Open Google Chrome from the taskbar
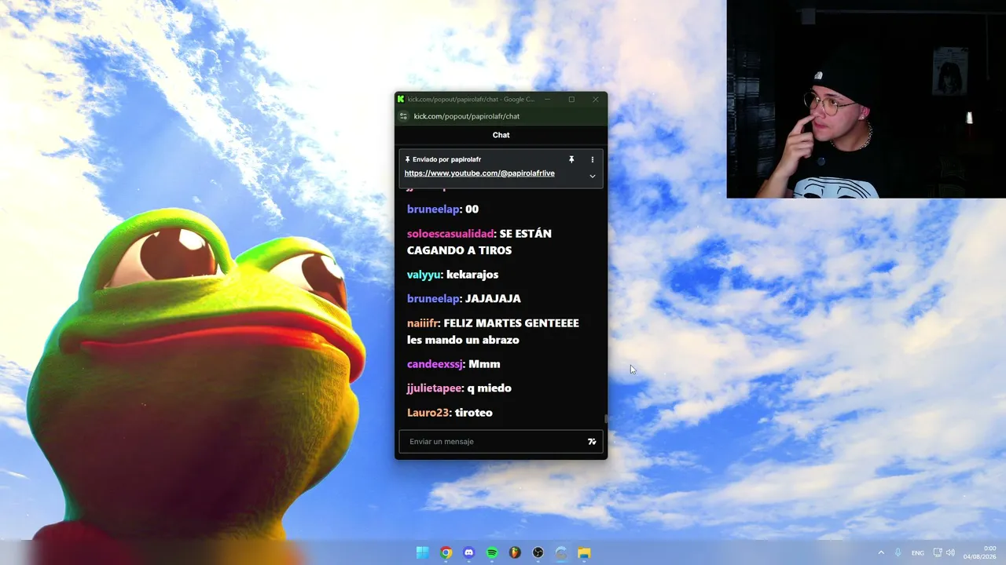1006x565 pixels. pos(446,552)
